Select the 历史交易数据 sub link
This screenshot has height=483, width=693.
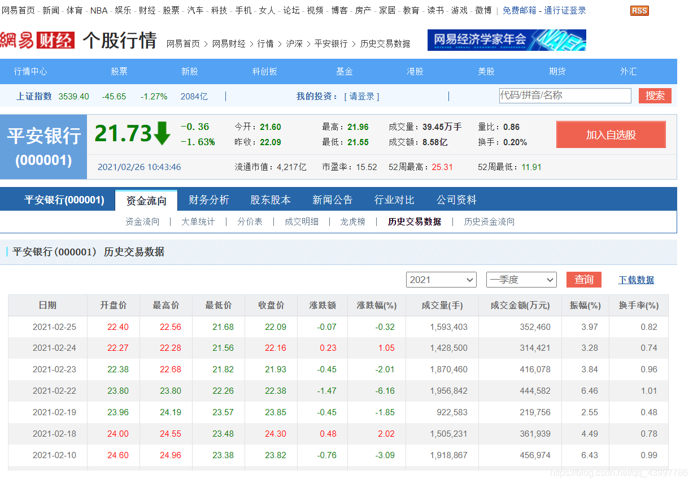tap(415, 221)
